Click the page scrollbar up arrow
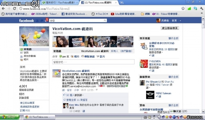 point(203,19)
